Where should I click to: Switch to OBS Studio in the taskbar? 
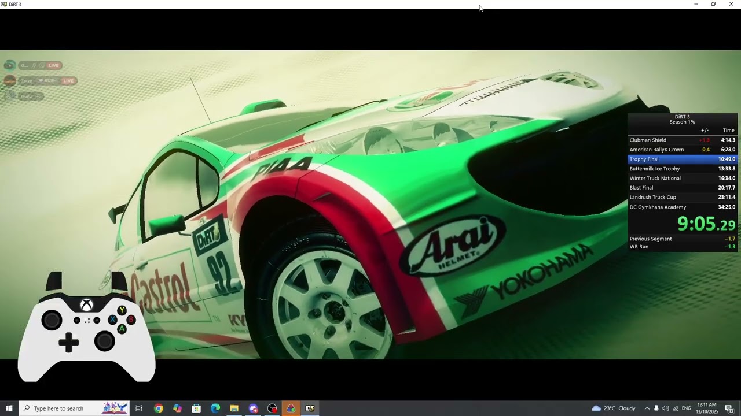pos(272,408)
